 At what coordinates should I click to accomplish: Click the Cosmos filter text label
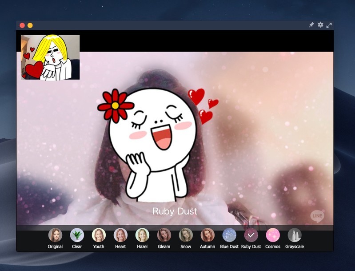click(273, 247)
